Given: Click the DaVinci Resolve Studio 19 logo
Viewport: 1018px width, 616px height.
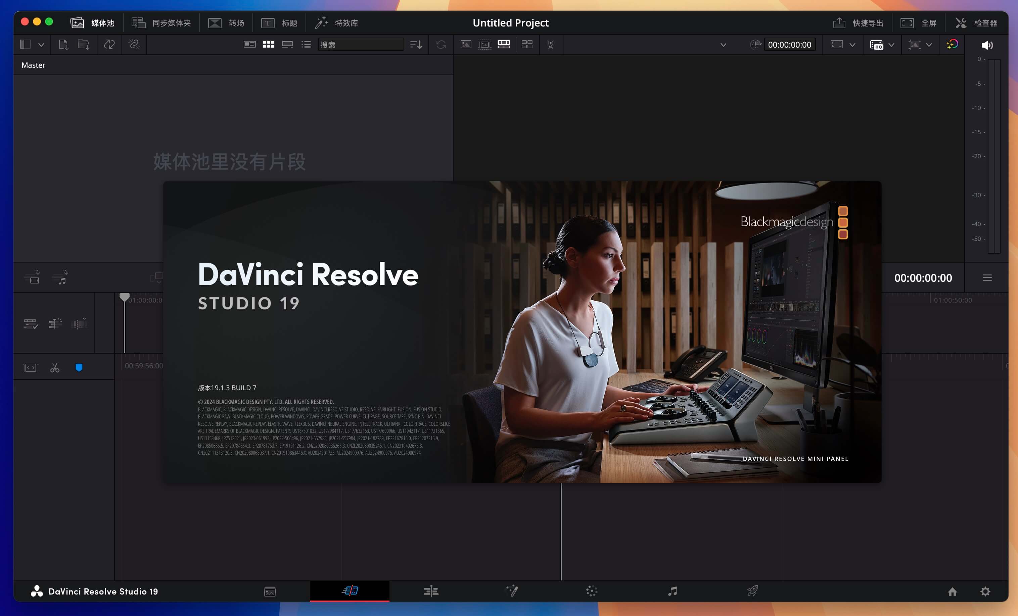Looking at the screenshot, I should click(94, 591).
